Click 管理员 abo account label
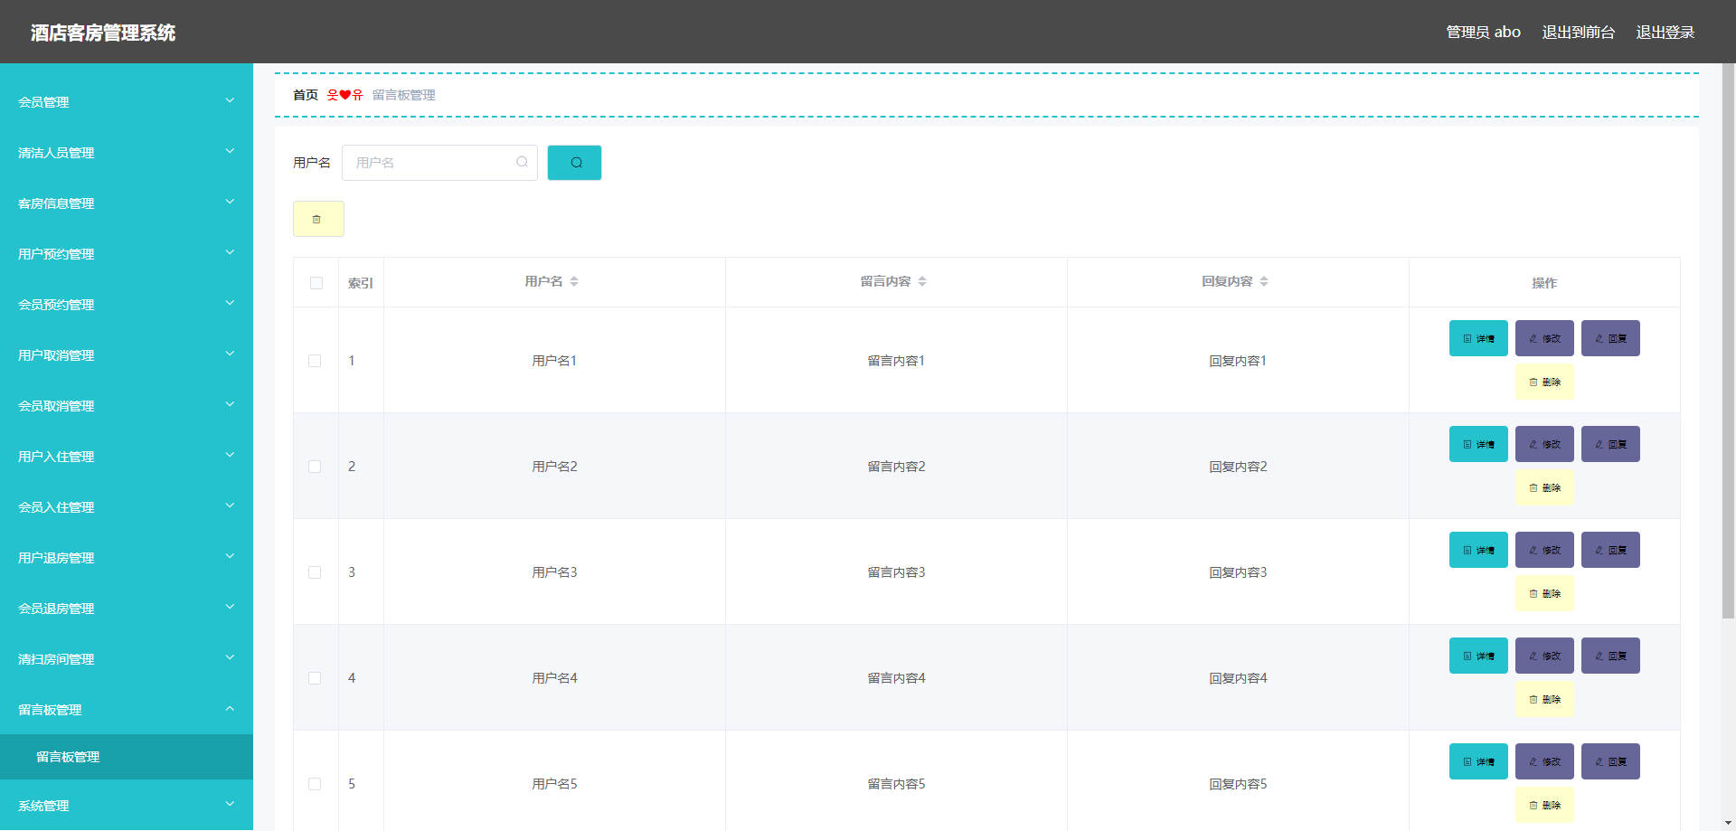The width and height of the screenshot is (1736, 831). click(x=1483, y=32)
